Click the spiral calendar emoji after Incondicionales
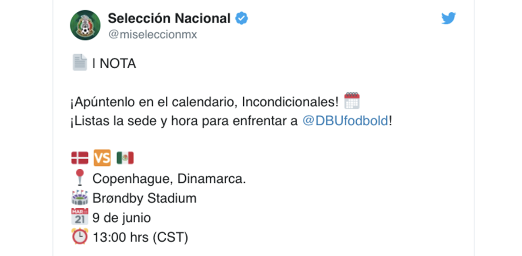Screen dimensions: 522x256 (351, 101)
